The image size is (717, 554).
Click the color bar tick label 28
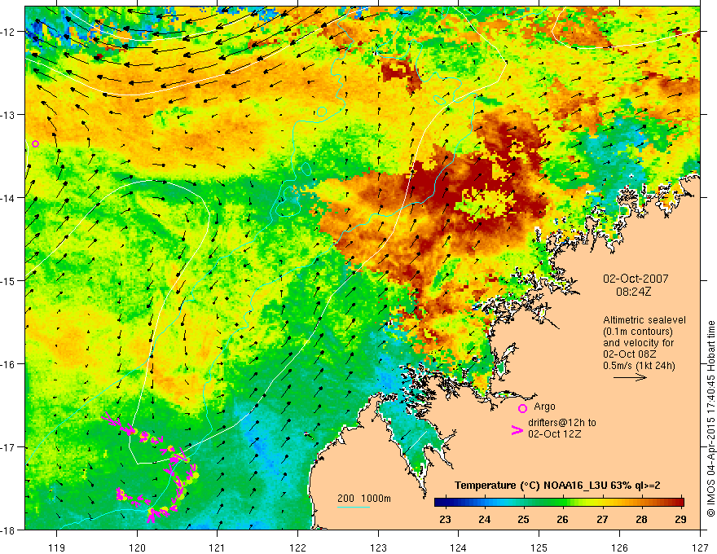coord(641,519)
